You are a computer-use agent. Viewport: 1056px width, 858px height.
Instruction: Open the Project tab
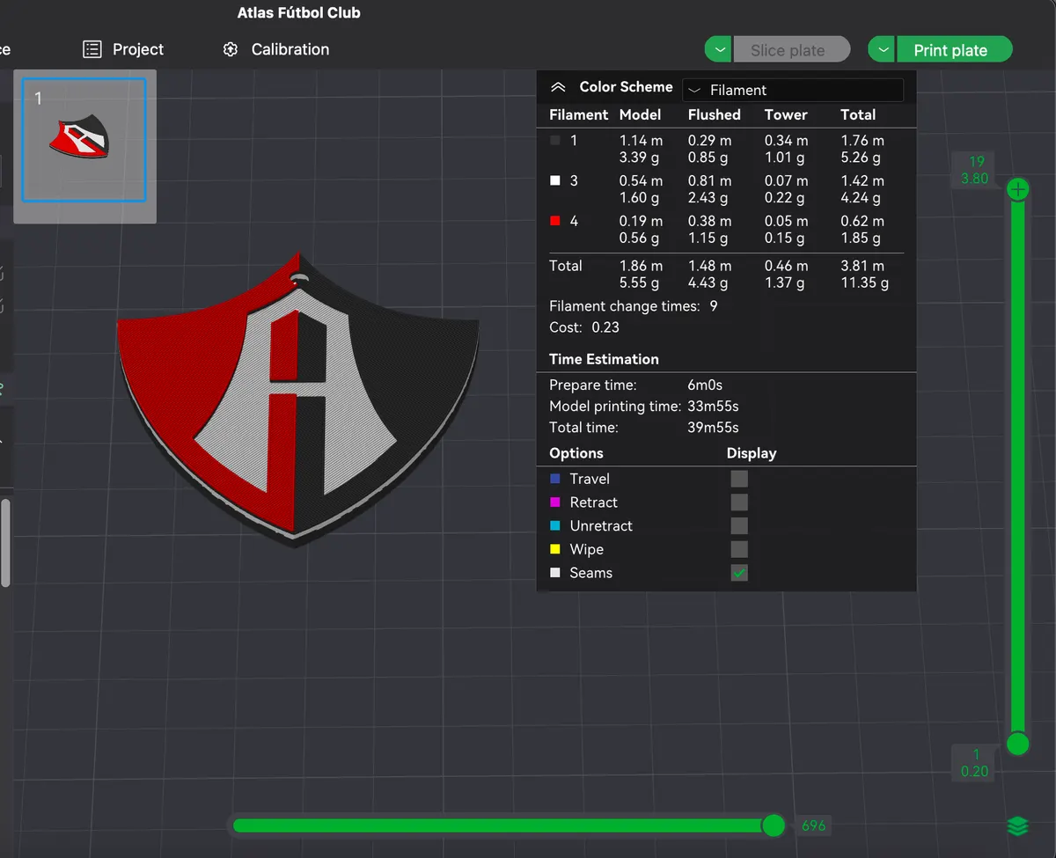tap(123, 49)
